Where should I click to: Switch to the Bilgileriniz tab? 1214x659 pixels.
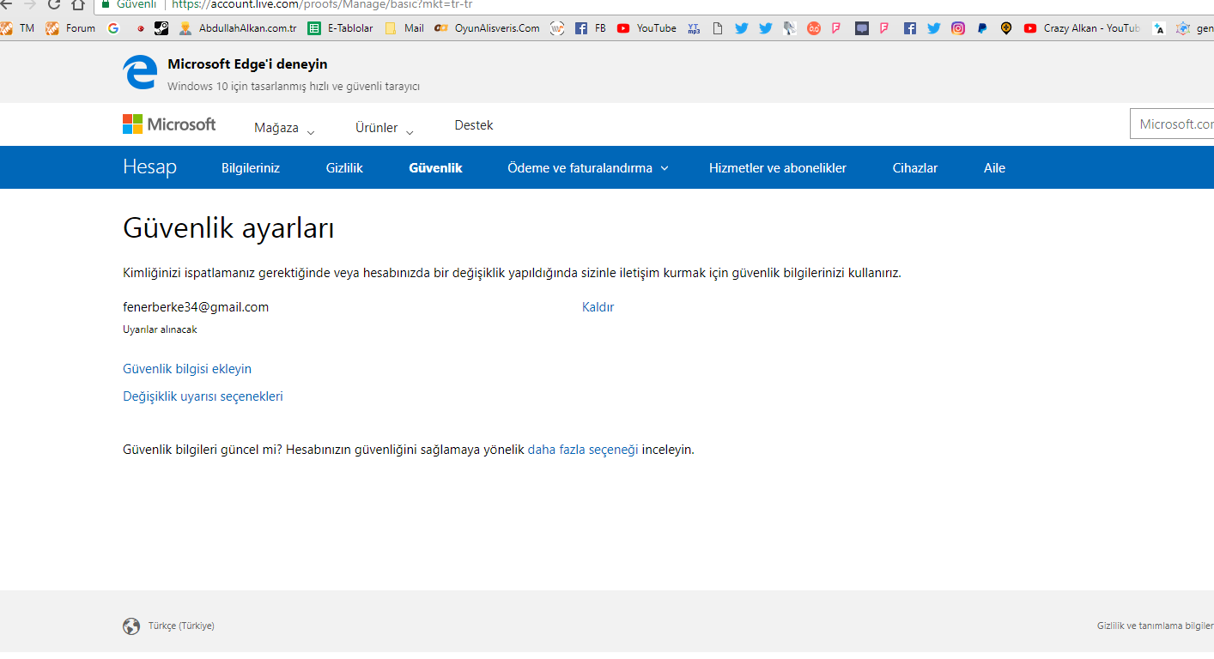pos(251,168)
